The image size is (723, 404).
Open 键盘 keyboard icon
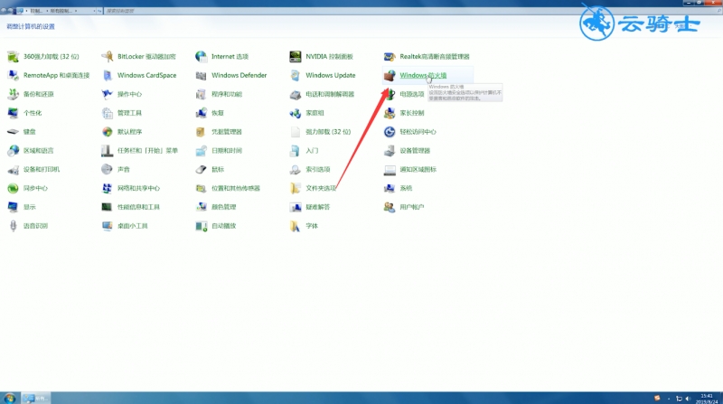coord(13,132)
